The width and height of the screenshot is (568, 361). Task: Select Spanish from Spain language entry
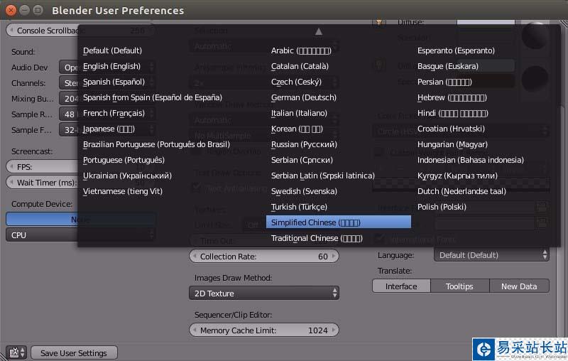[153, 97]
